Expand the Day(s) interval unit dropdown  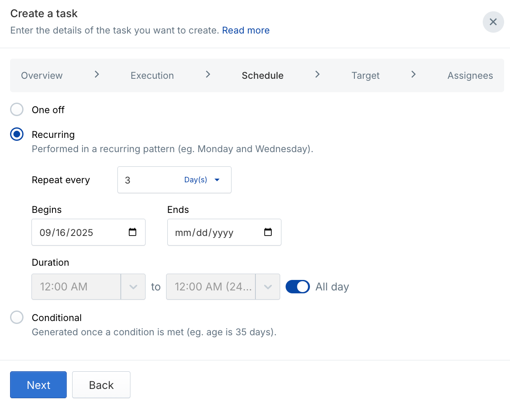click(202, 180)
